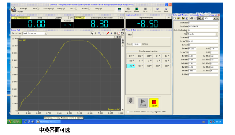235x135 pixels.
Task: Select the red pen tool in Curve Pad
Action: (108, 33)
